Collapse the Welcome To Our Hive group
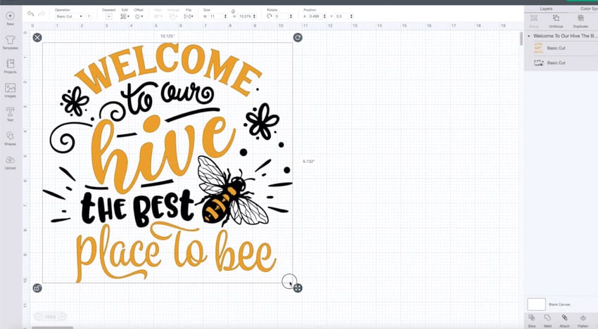598x329 pixels. pyautogui.click(x=529, y=36)
